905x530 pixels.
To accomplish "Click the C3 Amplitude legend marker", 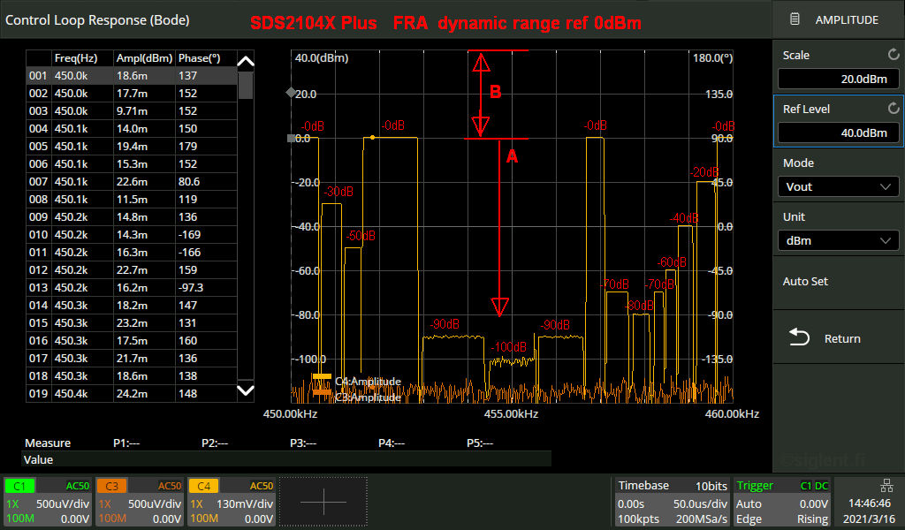I will 322,393.
